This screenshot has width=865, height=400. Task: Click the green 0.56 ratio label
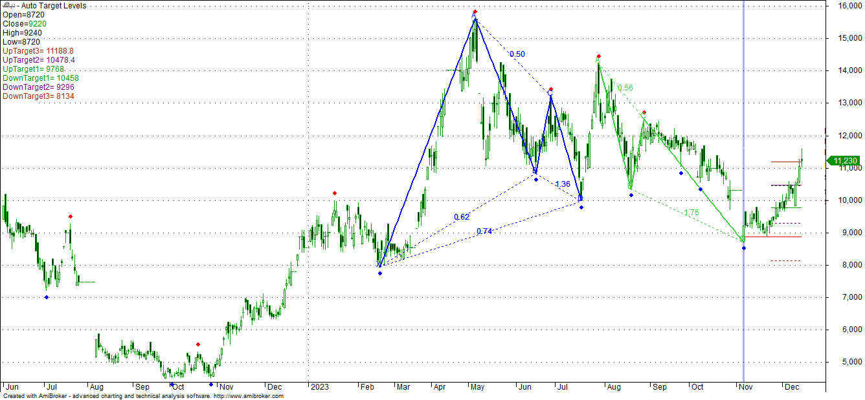point(625,88)
